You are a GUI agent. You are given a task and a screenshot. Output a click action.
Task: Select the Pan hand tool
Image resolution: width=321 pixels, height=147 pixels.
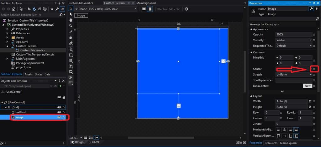(x=71, y=20)
